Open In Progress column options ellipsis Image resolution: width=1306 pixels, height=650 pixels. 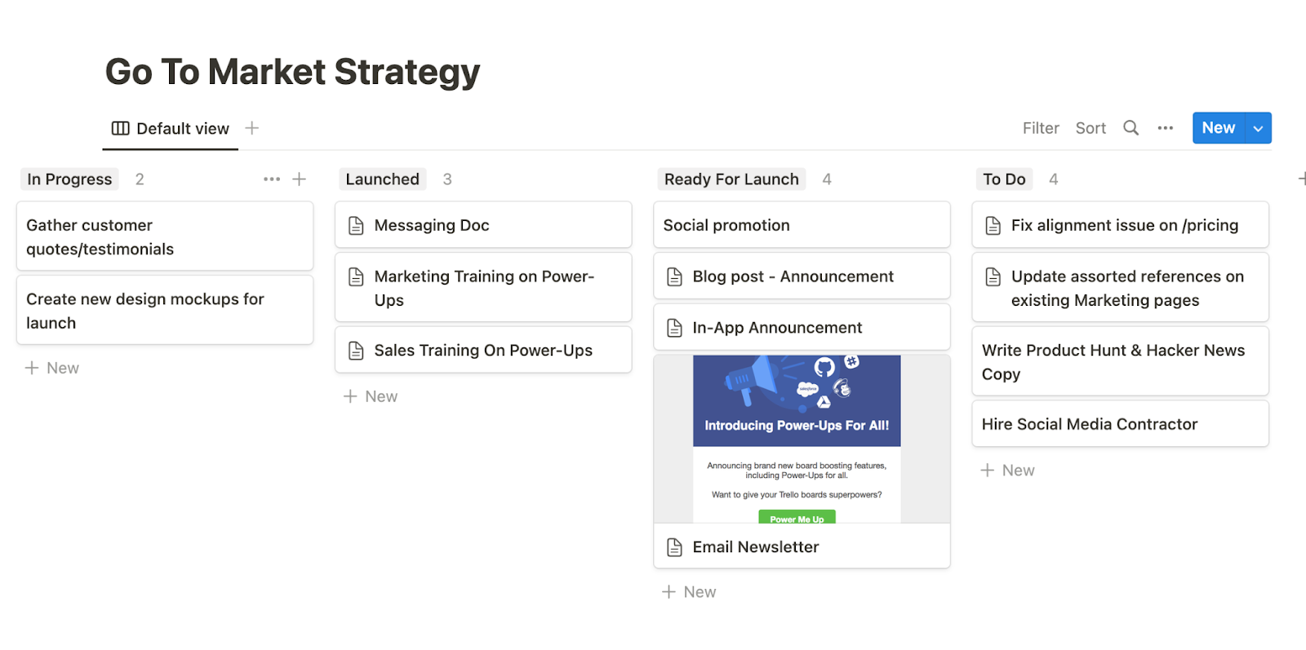272,179
